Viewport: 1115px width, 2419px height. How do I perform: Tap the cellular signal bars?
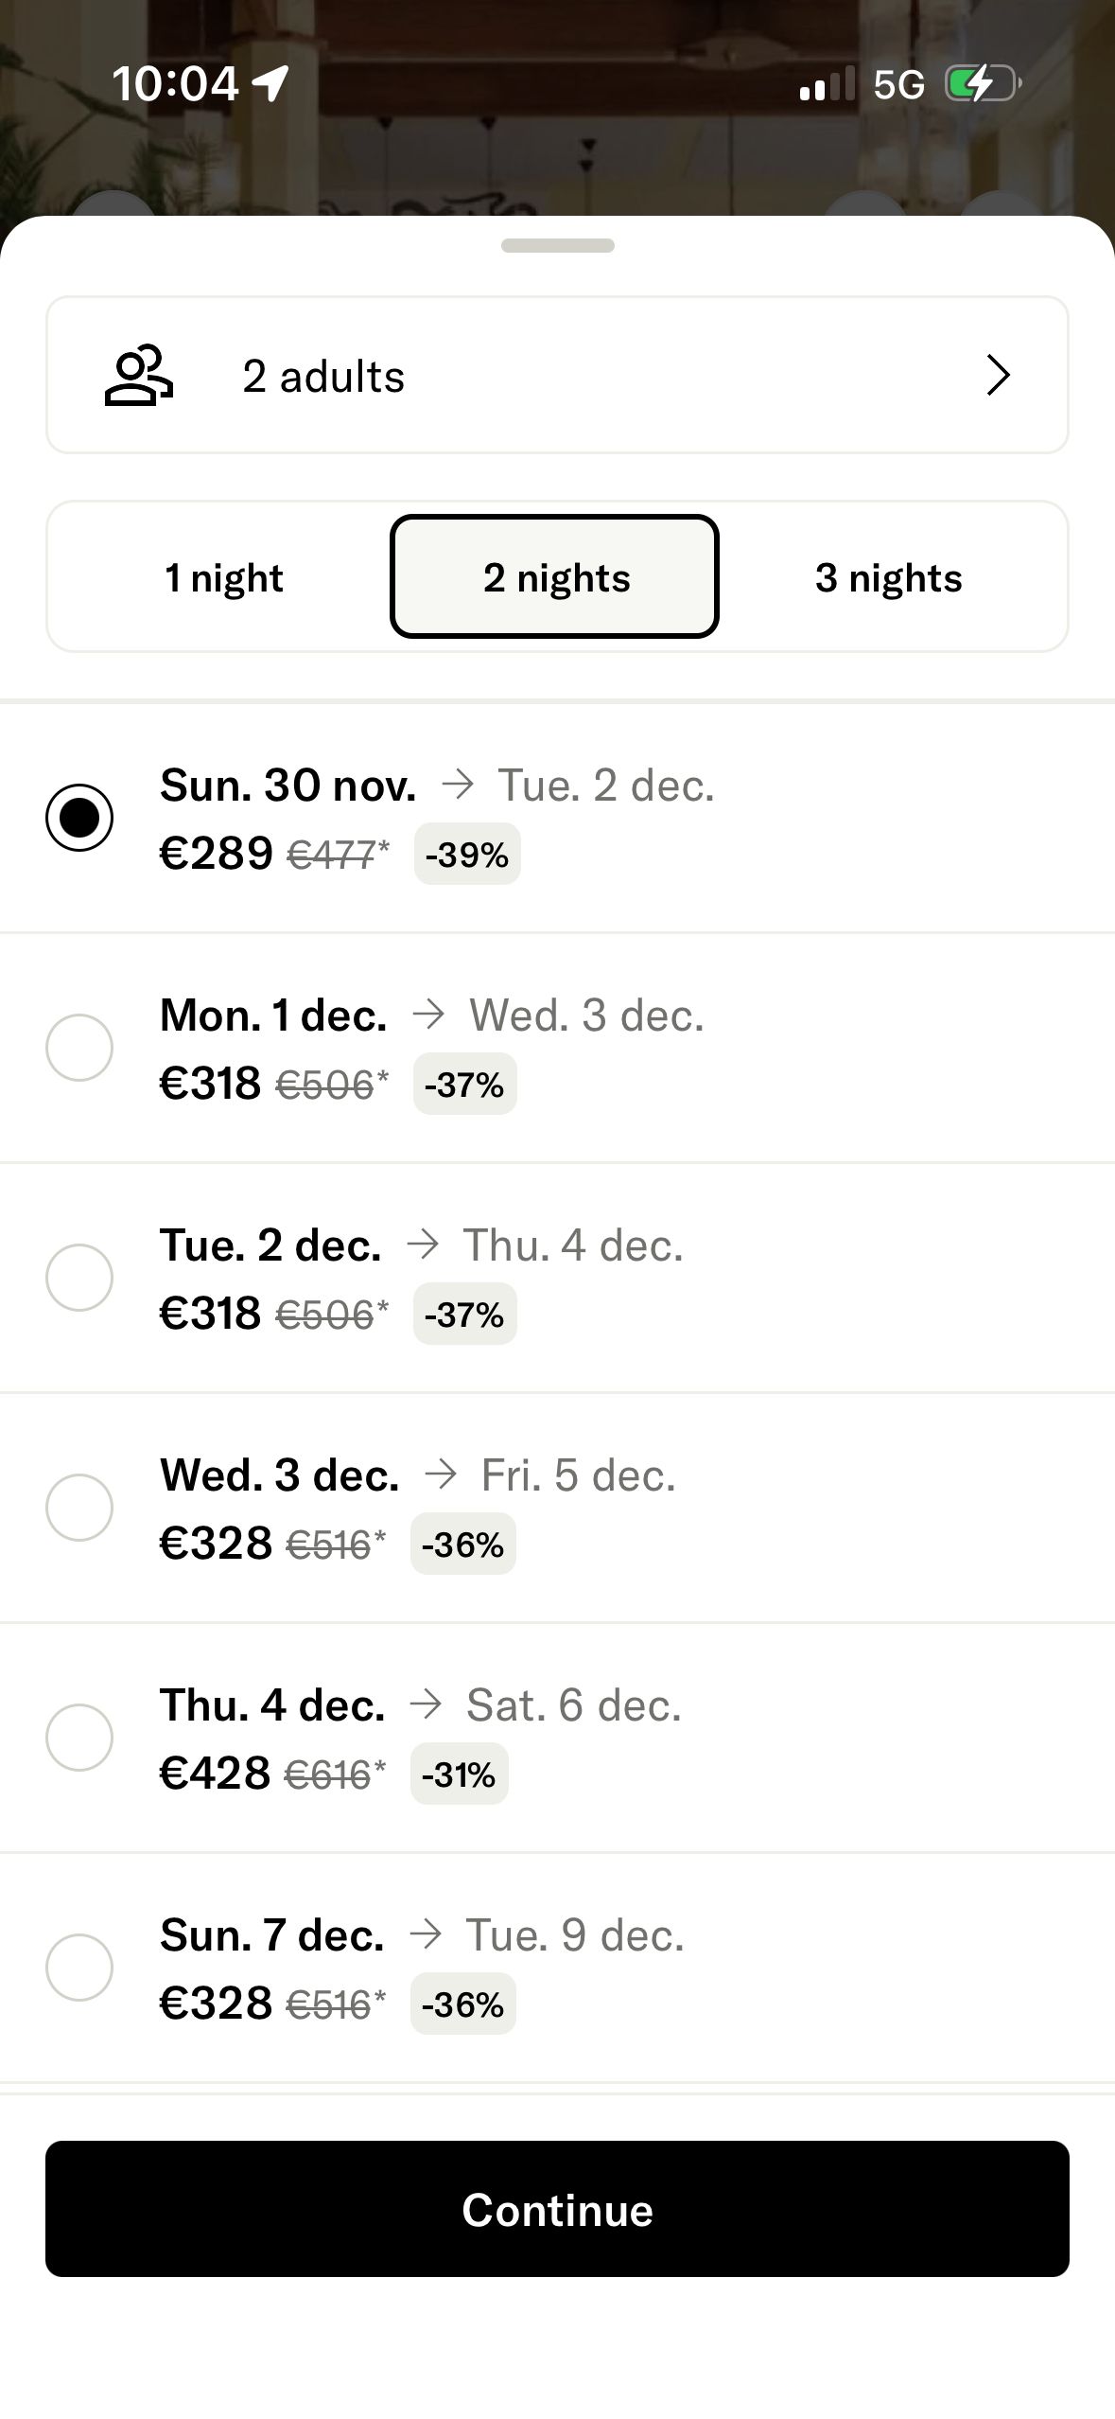pyautogui.click(x=827, y=83)
